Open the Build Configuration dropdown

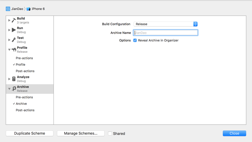point(166,24)
